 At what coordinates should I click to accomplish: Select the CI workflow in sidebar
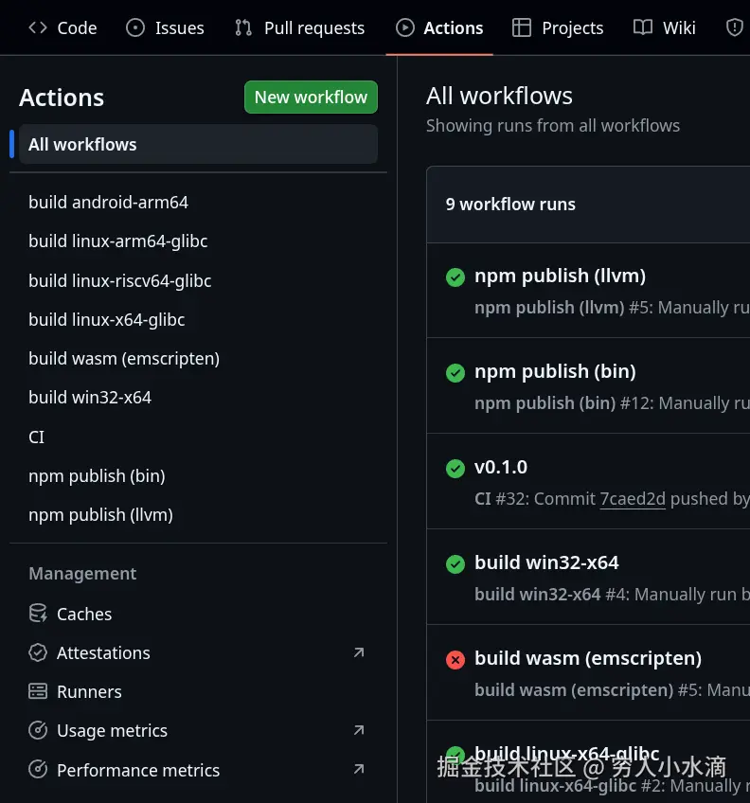37,437
